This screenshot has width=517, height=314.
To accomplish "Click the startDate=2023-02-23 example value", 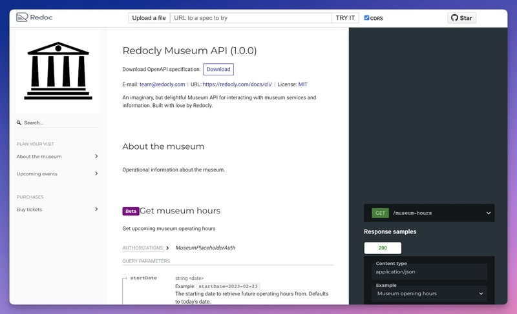I will point(228,286).
